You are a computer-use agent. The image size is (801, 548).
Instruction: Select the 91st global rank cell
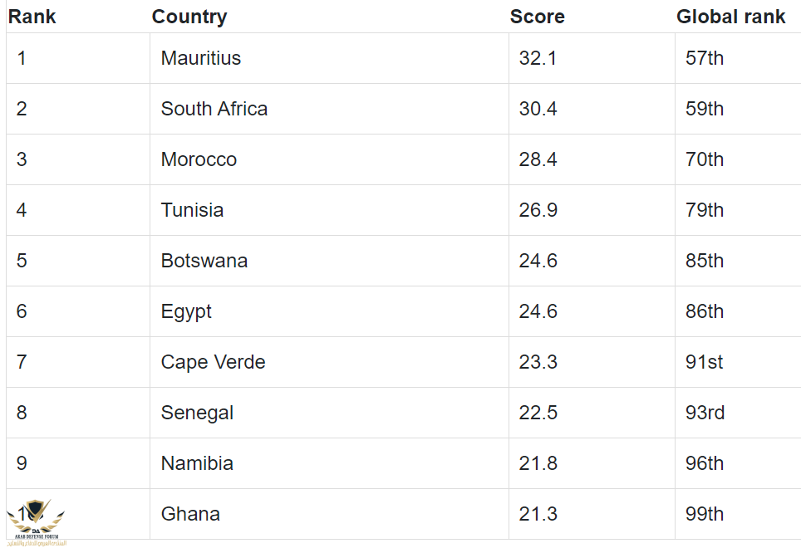(x=738, y=362)
